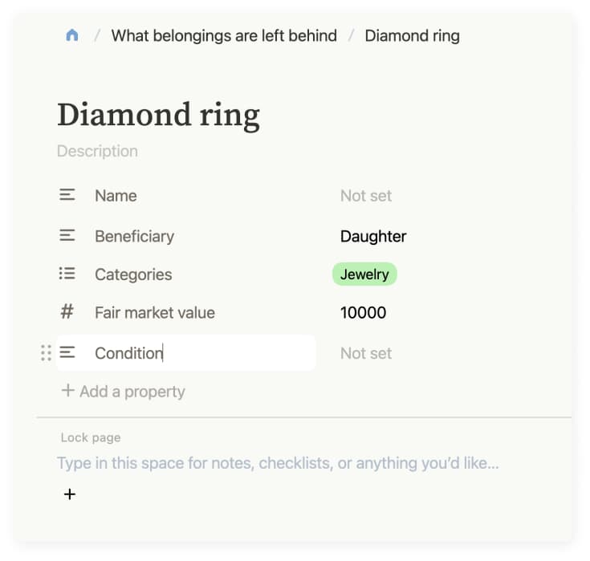Viewport: 590px width, 561px height.
Task: Toggle Lock page
Action: (x=91, y=438)
